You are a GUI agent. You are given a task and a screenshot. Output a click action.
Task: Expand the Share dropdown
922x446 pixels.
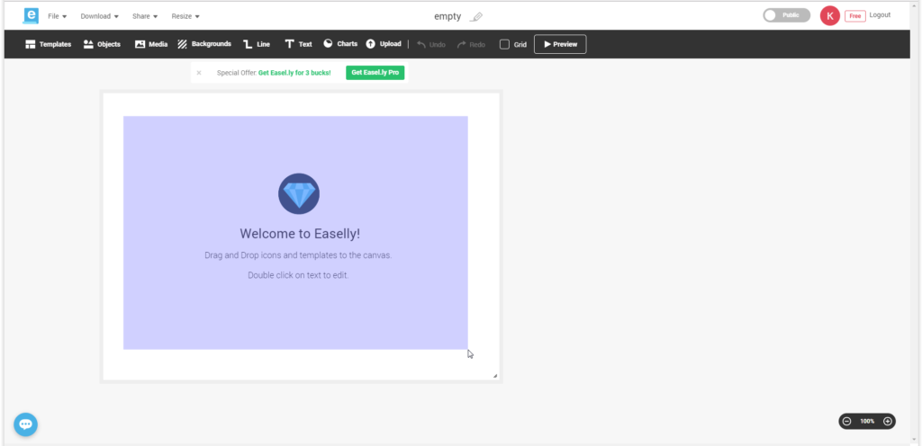tap(145, 16)
